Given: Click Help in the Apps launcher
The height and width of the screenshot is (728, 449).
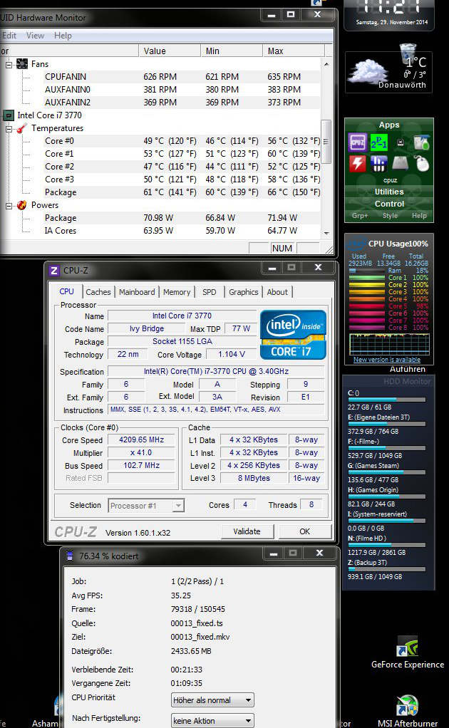Looking at the screenshot, I should click(419, 215).
